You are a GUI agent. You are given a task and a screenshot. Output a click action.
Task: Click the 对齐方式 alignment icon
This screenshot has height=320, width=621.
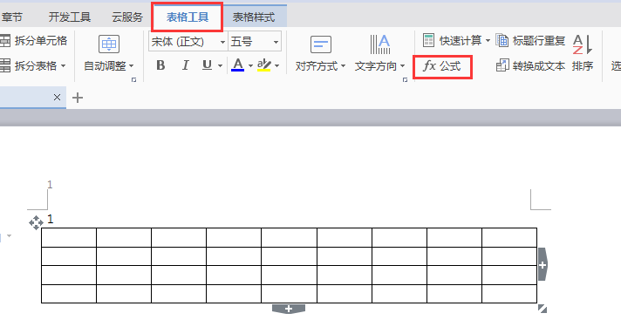coord(320,44)
